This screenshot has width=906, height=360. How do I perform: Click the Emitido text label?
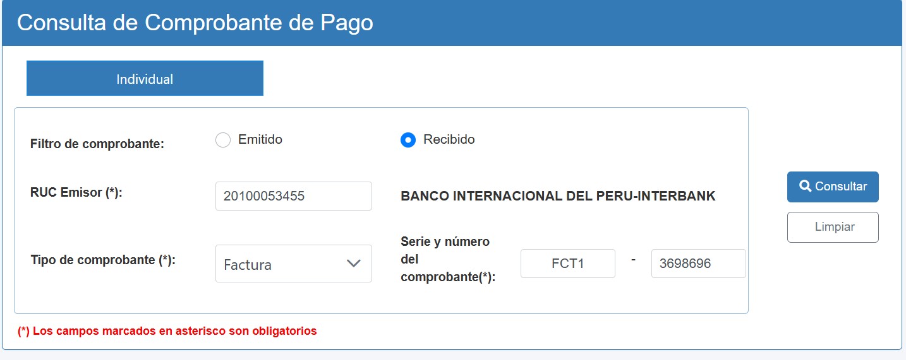tap(260, 140)
